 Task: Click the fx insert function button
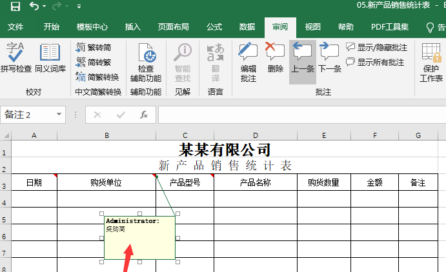click(x=144, y=115)
